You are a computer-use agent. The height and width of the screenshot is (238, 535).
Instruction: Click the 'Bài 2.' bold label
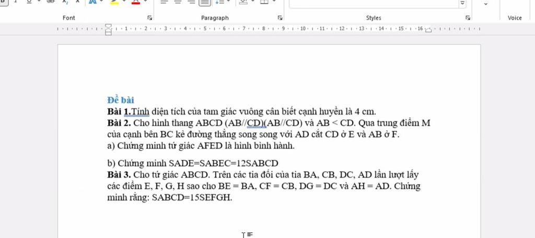click(119, 123)
